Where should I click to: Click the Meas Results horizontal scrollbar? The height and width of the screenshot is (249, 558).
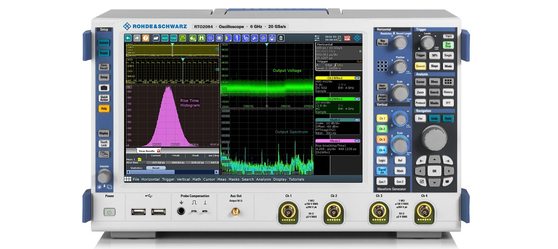[172, 172]
